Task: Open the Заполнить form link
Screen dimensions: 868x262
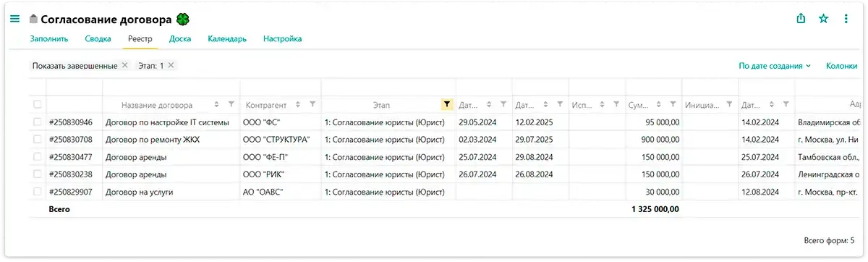Action: (x=49, y=39)
